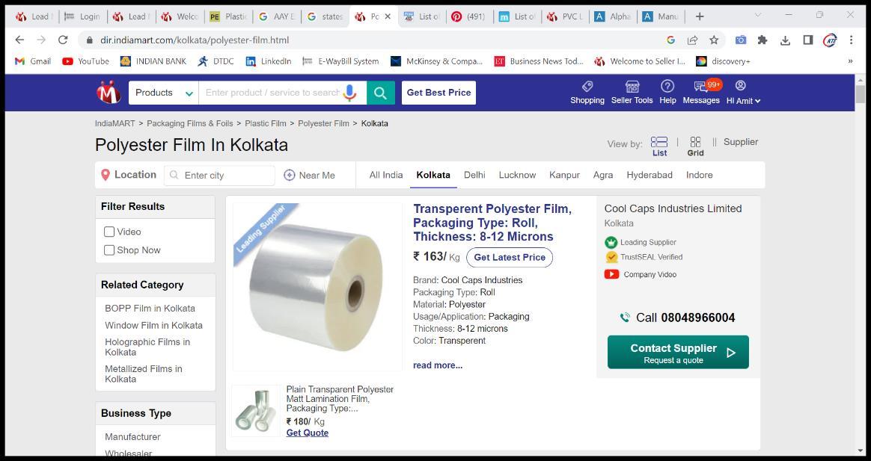This screenshot has width=871, height=461.
Task: Open Messages icon with 99+ badge
Action: [701, 86]
